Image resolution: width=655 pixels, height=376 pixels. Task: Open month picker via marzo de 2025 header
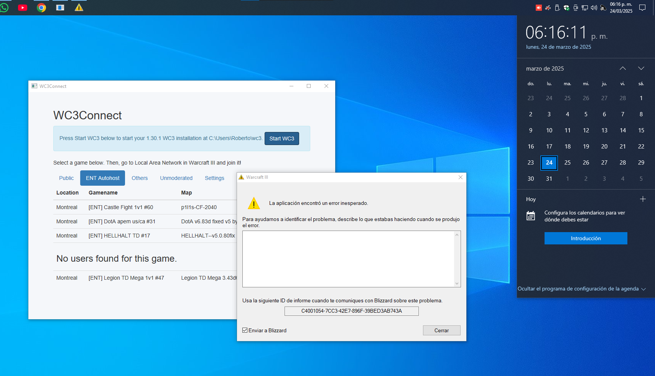coord(545,69)
